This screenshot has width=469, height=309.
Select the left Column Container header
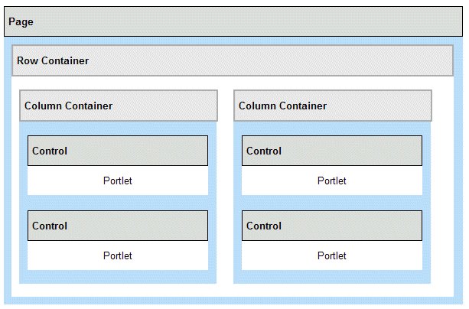coord(119,106)
